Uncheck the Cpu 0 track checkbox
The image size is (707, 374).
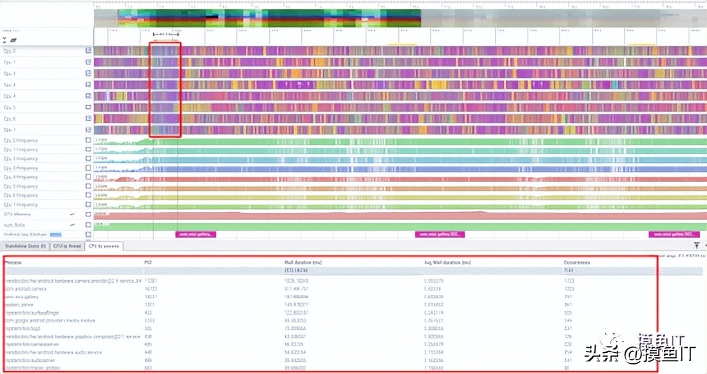click(x=89, y=50)
